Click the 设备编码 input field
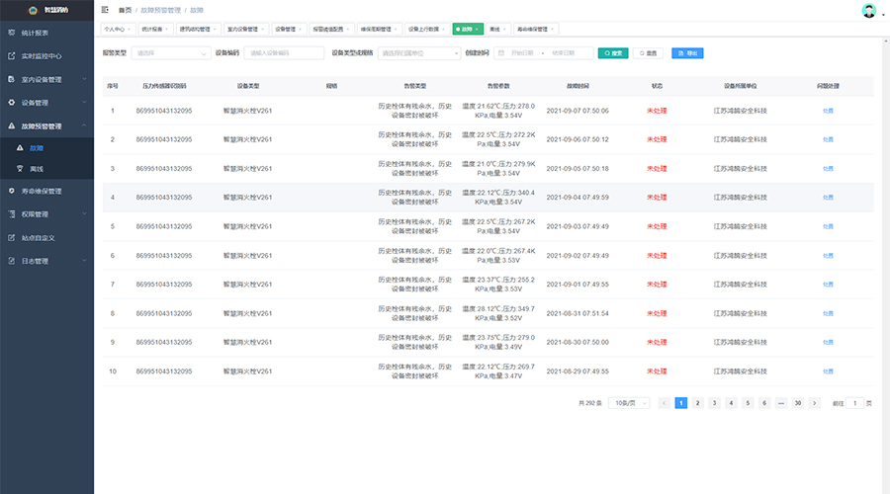The image size is (890, 494). point(284,52)
